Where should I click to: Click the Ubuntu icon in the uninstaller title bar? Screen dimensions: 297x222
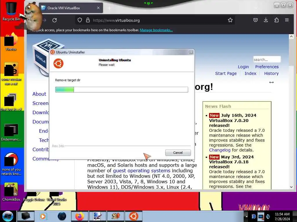[52, 52]
